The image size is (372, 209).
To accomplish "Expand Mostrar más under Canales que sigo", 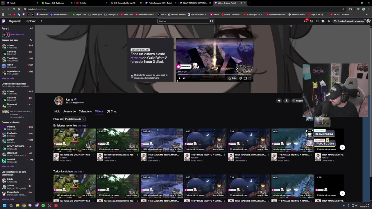I will tap(8, 78).
